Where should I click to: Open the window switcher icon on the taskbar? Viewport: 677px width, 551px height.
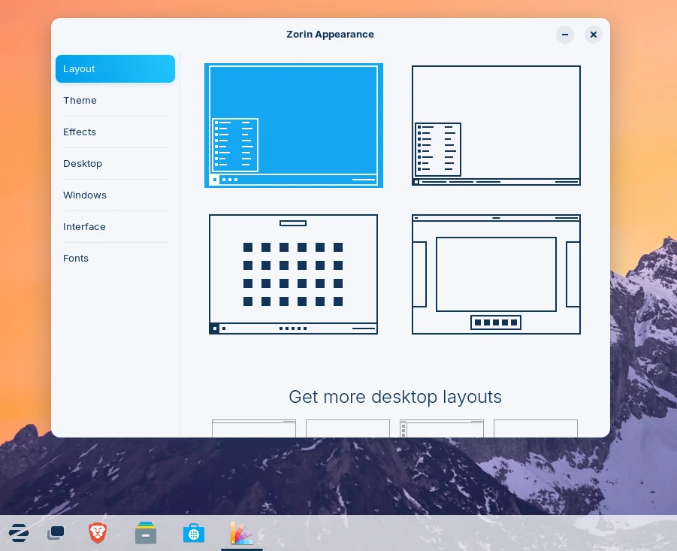click(56, 533)
